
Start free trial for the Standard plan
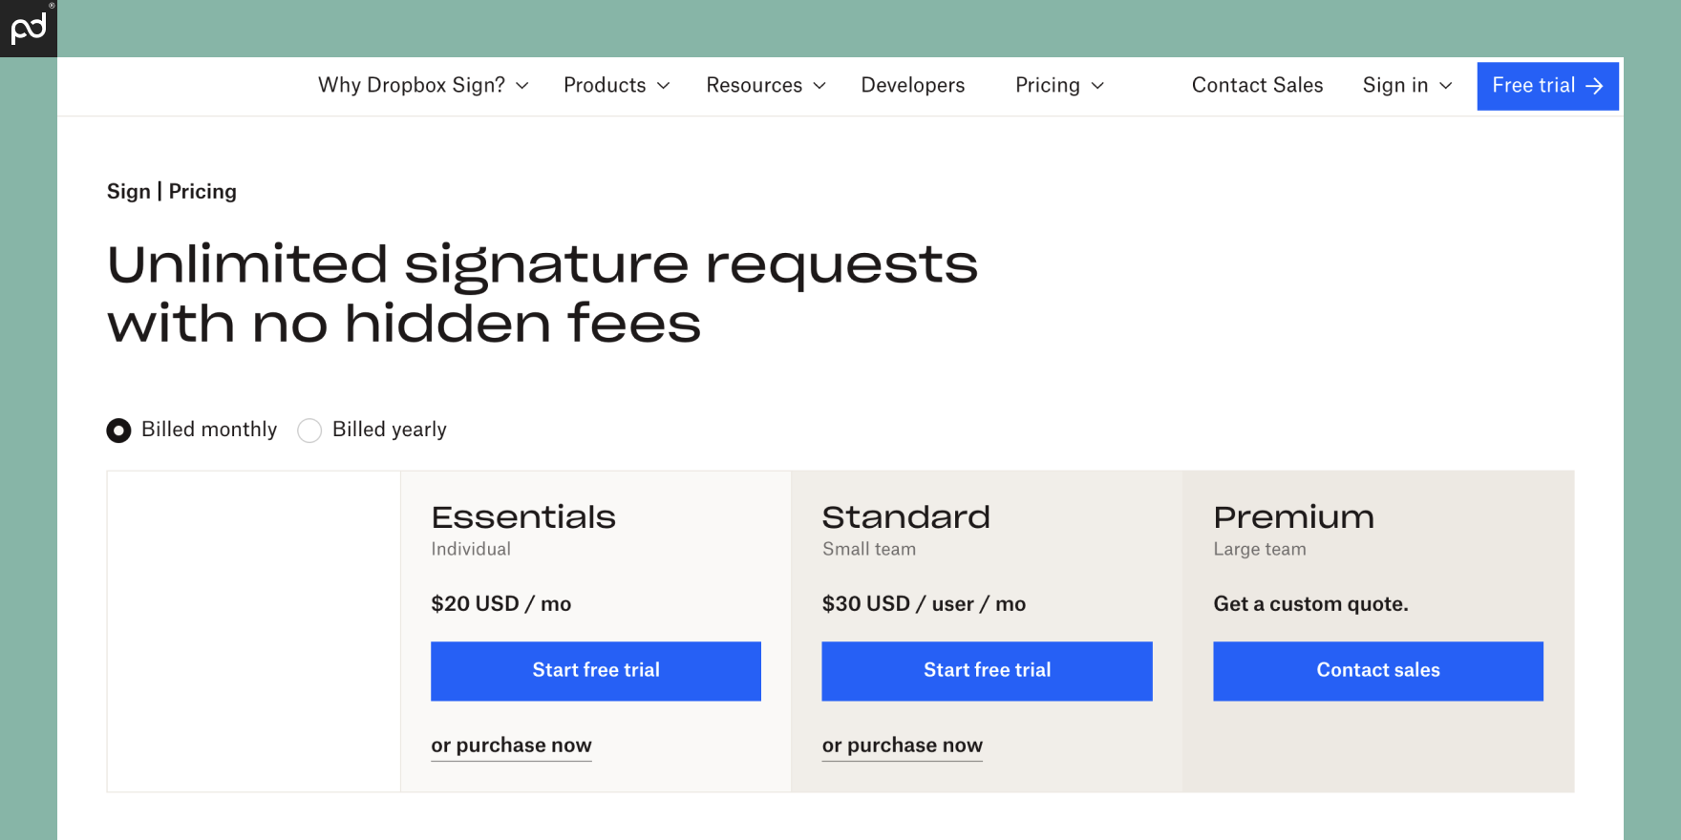(x=987, y=671)
